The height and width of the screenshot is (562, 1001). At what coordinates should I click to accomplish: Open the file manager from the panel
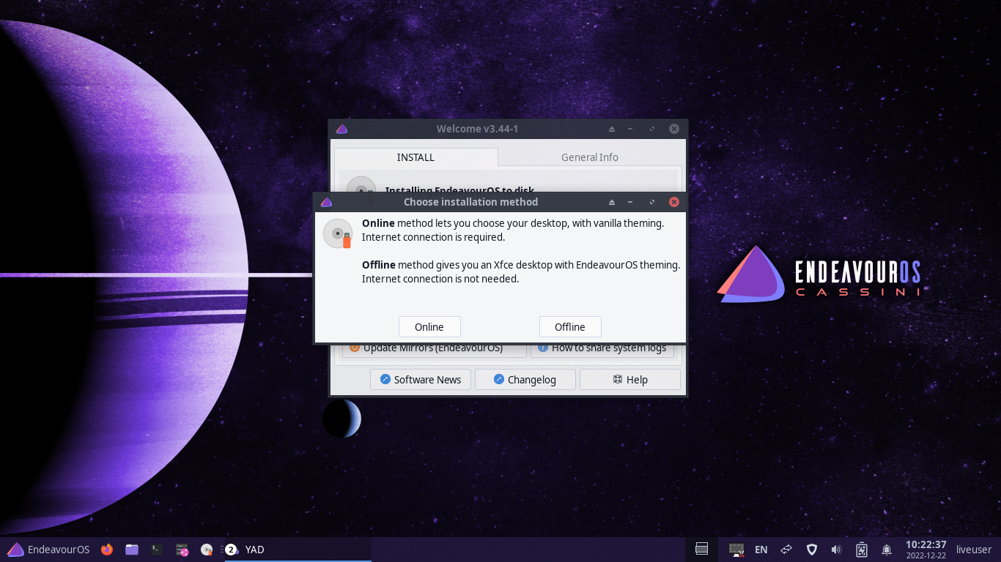click(x=132, y=550)
